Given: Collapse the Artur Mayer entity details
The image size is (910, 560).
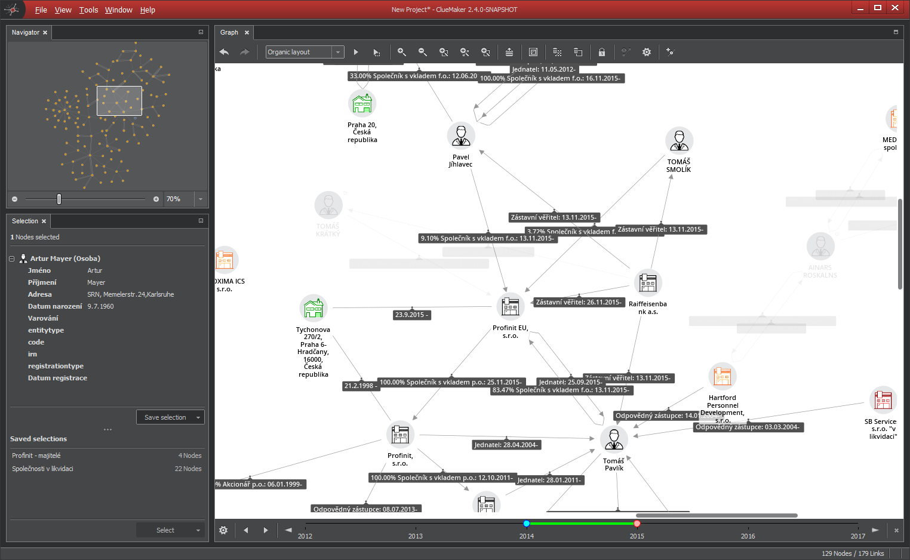Looking at the screenshot, I should coord(11,258).
